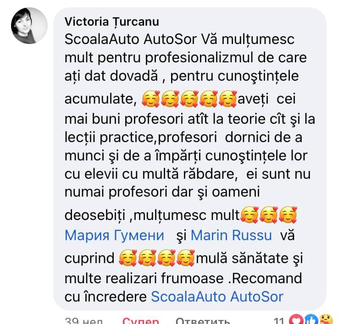344x324 pixels.
Task: Open the tagged profile Мария Гумени
Action: [x=114, y=236]
